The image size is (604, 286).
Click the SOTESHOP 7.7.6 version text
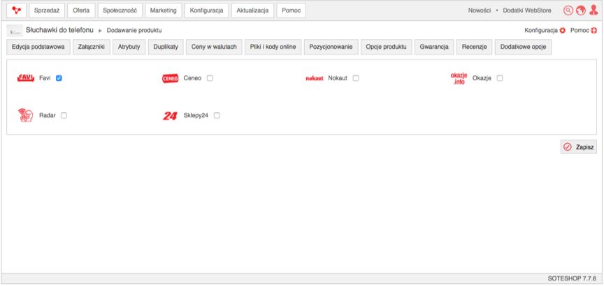tap(572, 278)
